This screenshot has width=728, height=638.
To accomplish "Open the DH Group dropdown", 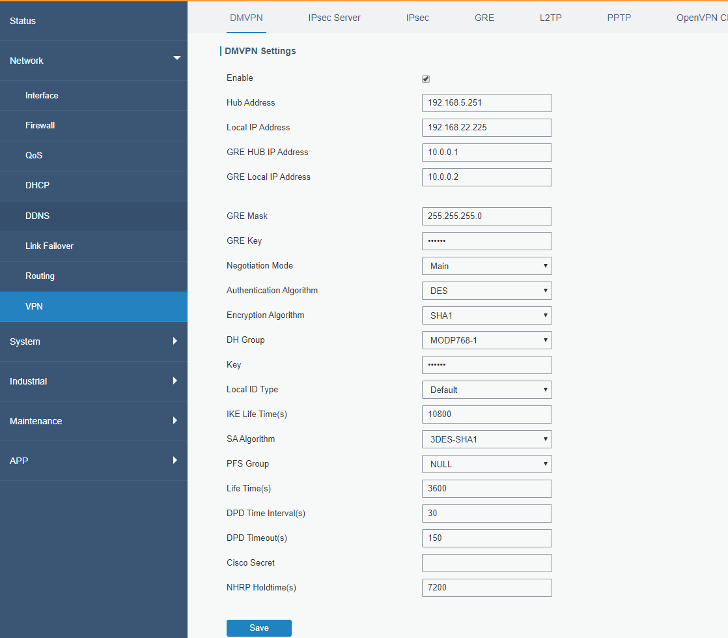I will [486, 340].
